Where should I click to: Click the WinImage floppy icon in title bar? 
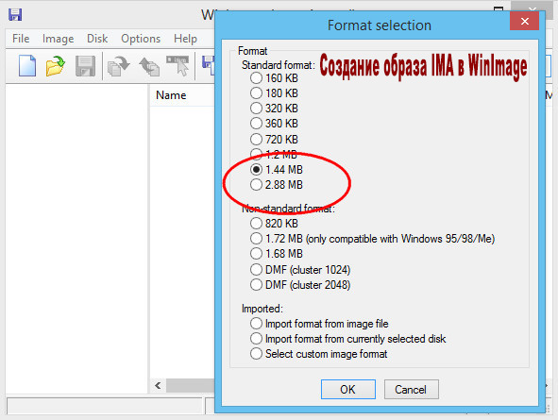[x=15, y=14]
